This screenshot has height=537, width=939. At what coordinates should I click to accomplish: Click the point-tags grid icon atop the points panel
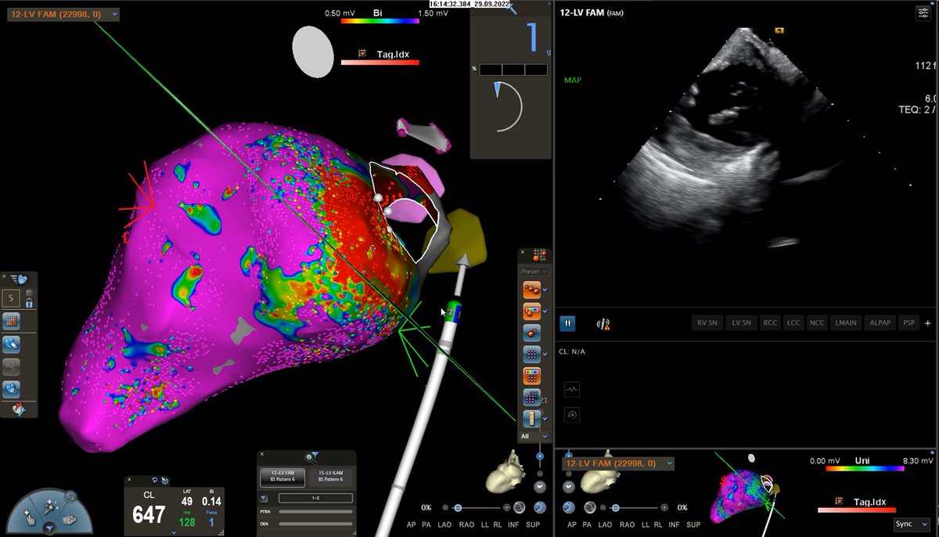click(539, 255)
